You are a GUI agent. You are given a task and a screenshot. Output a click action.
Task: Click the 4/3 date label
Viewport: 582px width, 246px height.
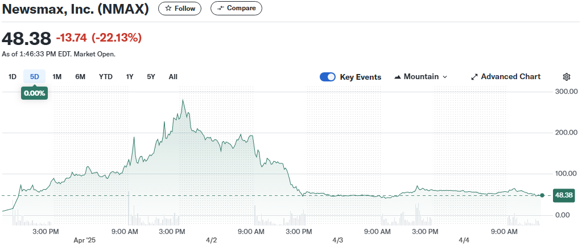pos(338,240)
